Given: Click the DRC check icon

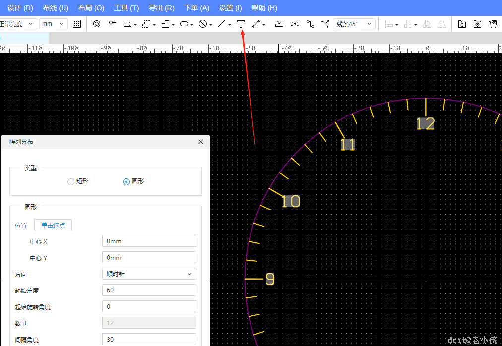Looking at the screenshot, I should (x=295, y=24).
